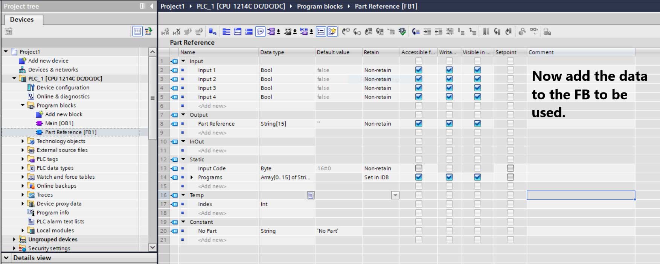The width and height of the screenshot is (660, 264).
Task: Toggle the favorites star icon in the toolbar
Action: coord(332,32)
